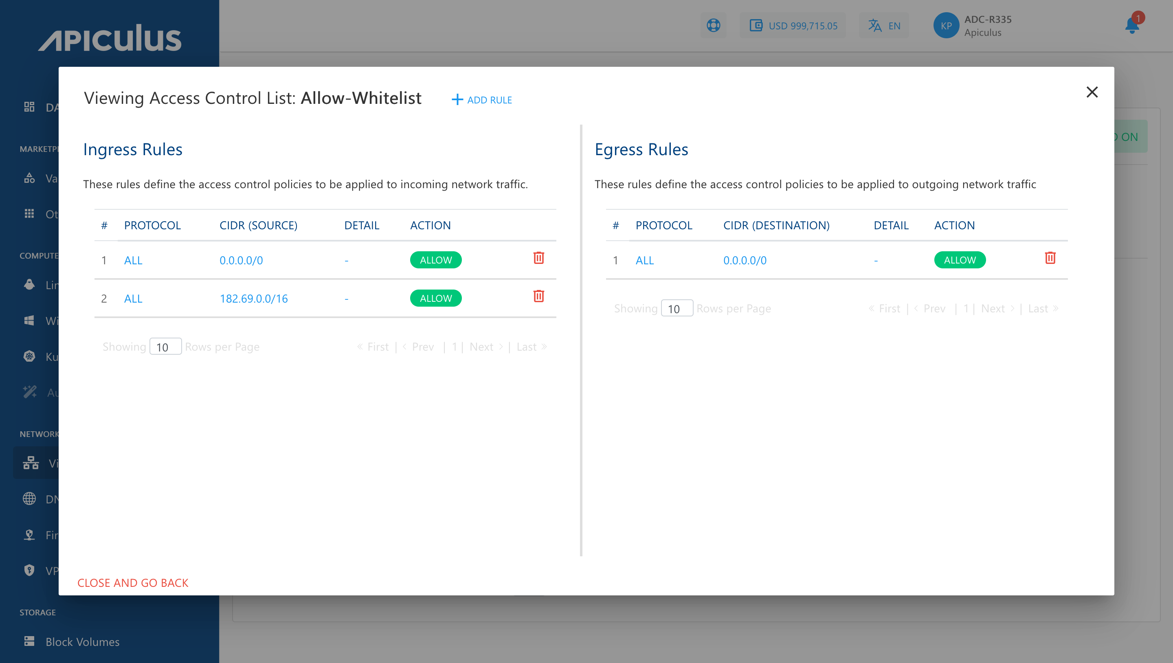Open the 182.69.0.0/16 CIDR link
The height and width of the screenshot is (663, 1173).
[254, 298]
